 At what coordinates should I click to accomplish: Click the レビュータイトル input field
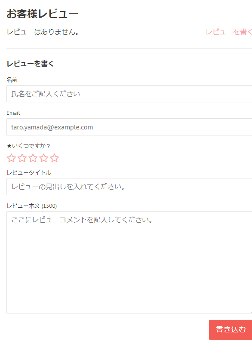click(129, 187)
